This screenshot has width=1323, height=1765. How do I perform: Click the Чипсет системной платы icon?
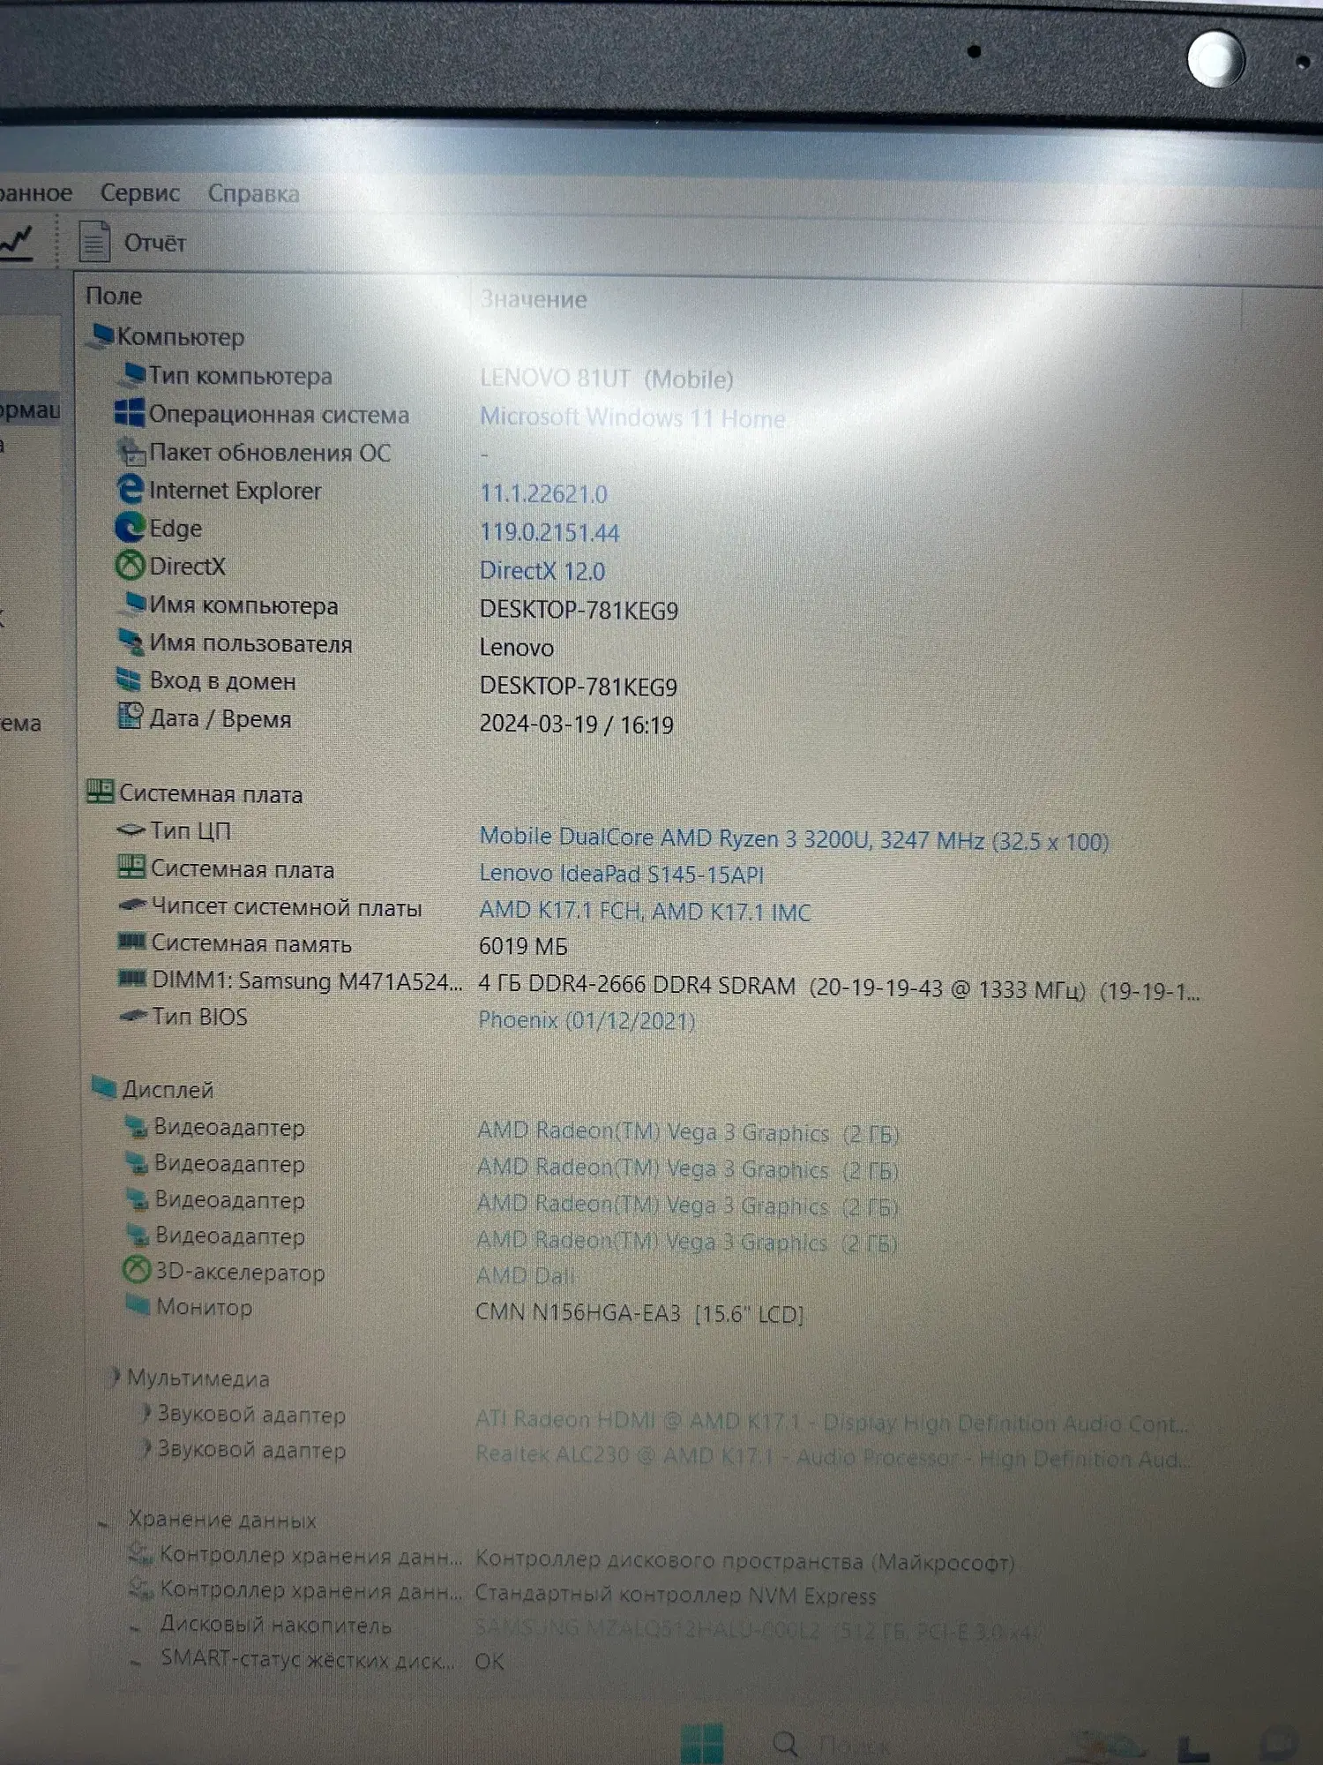click(132, 905)
